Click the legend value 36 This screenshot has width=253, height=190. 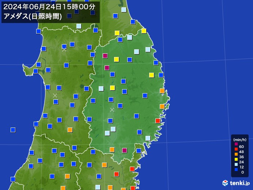coord(241,157)
